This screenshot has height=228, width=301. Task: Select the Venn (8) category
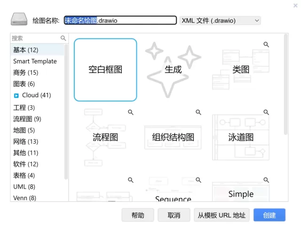tap(37, 197)
